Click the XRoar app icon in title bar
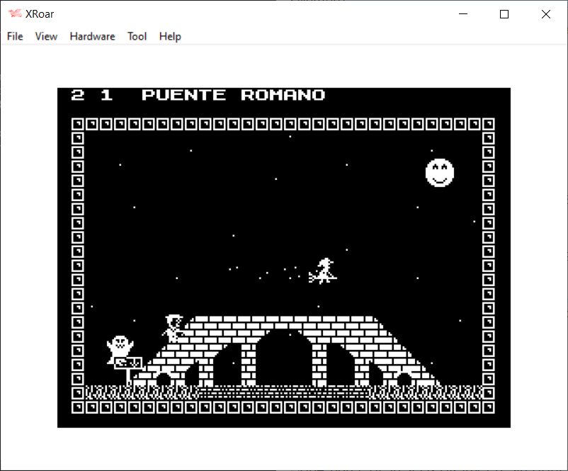Screen dimensions: 568x471 pyautogui.click(x=14, y=14)
